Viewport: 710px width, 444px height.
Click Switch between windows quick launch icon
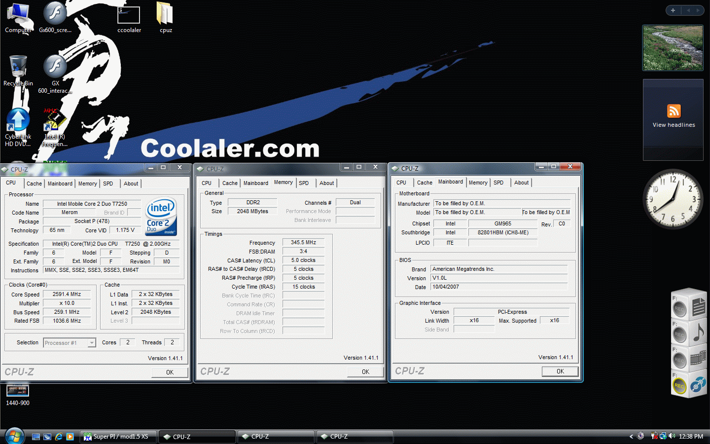tap(47, 437)
